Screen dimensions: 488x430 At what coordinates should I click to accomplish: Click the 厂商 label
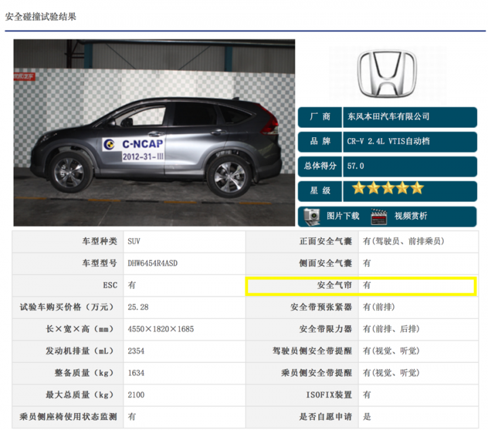(320, 116)
